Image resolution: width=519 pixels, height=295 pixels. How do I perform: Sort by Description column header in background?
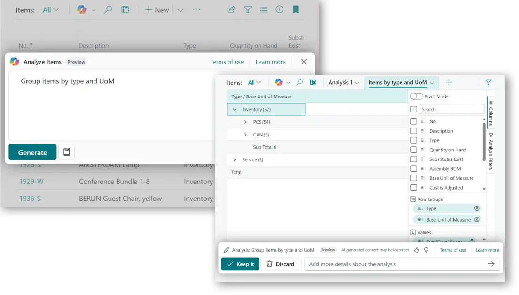94,46
